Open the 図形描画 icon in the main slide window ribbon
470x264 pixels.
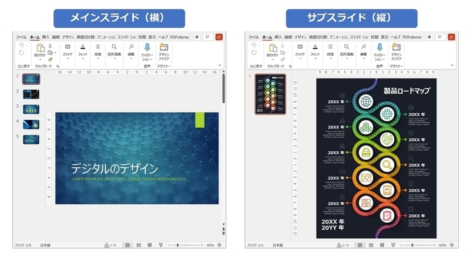114,47
